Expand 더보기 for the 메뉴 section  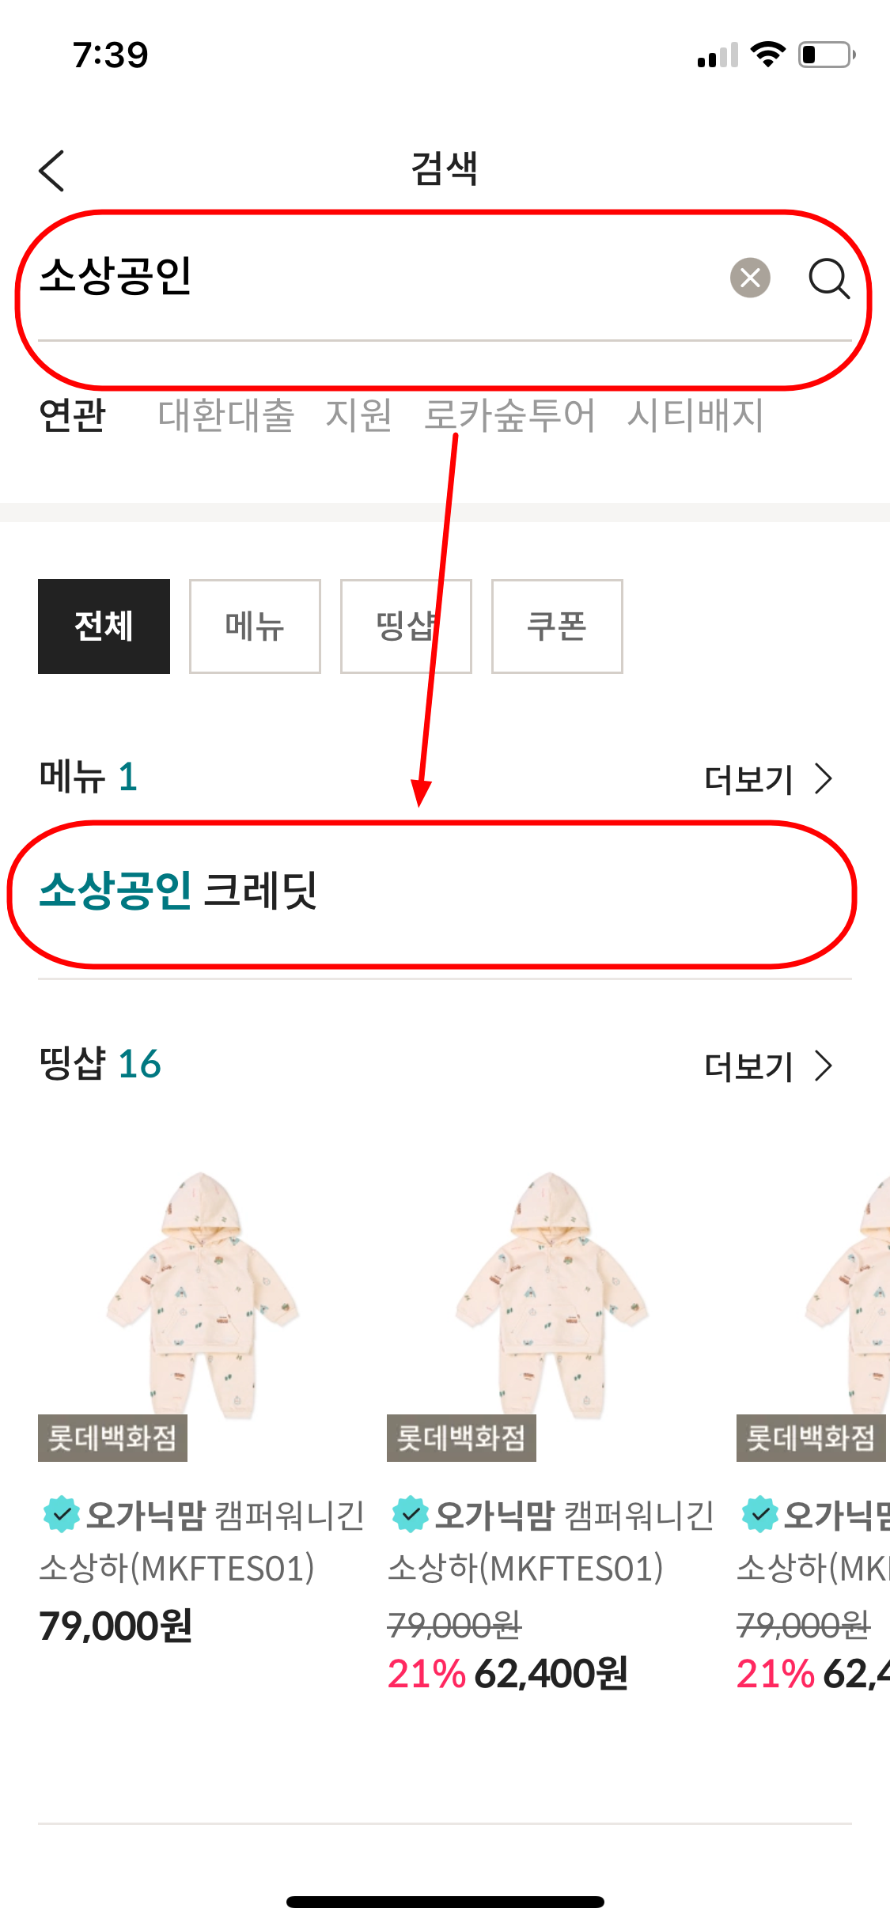tap(768, 779)
